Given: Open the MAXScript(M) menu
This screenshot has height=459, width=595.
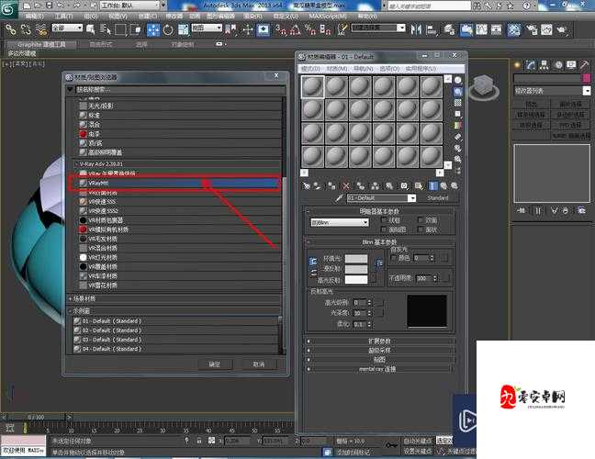Looking at the screenshot, I should [328, 17].
